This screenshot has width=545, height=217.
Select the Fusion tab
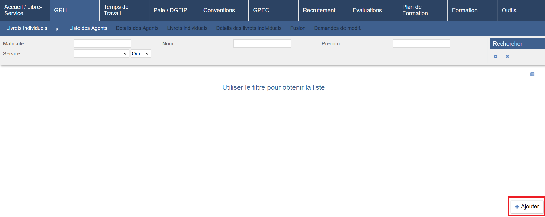[x=298, y=28]
